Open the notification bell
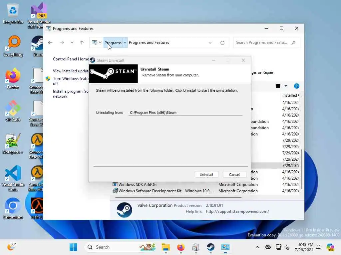The width and height of the screenshot is (341, 255). pos(318,247)
